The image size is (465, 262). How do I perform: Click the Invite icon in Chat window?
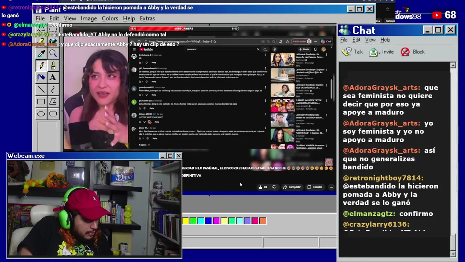(x=373, y=52)
